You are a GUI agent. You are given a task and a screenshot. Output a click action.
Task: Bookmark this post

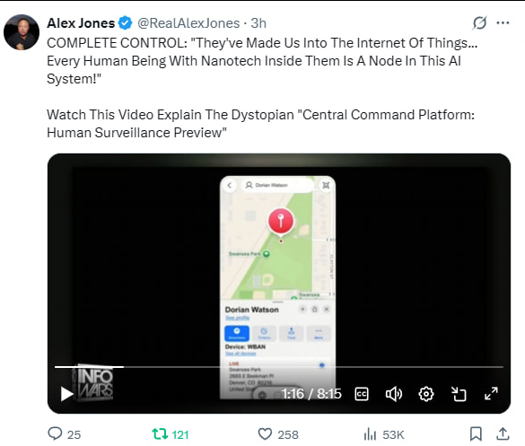(x=476, y=434)
